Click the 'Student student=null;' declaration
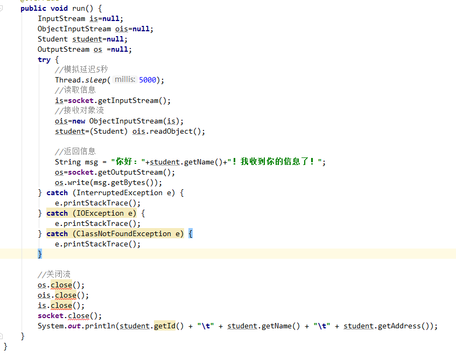This screenshot has height=358, width=456. (82, 39)
